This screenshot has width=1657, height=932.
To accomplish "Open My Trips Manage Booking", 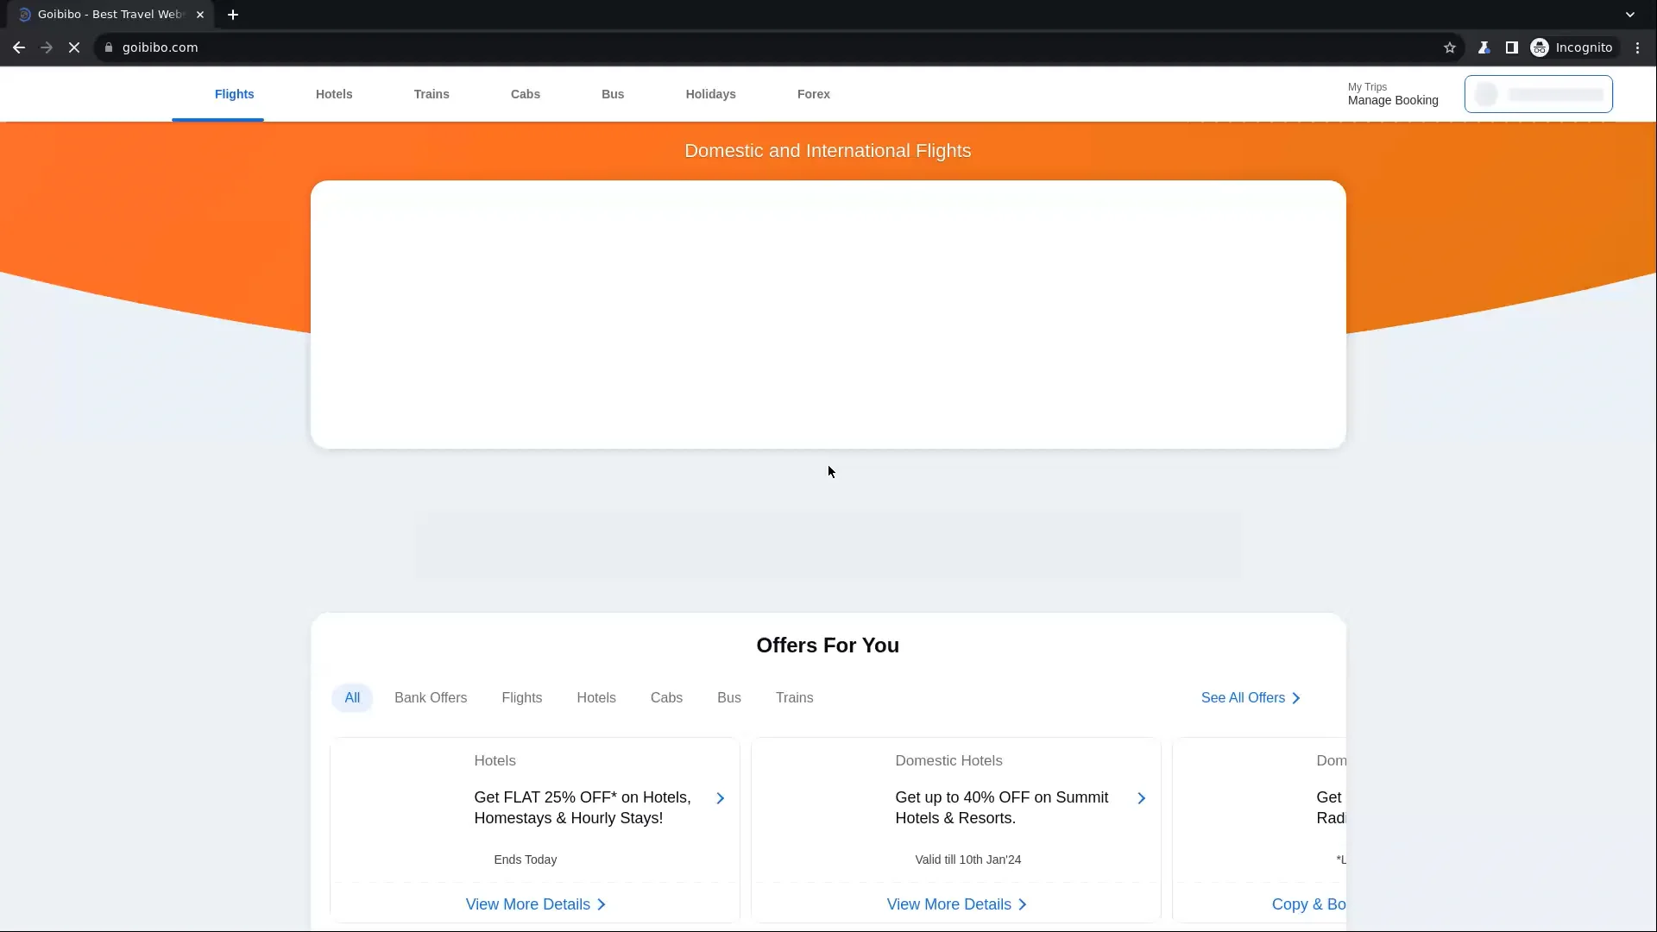I will click(1393, 94).
